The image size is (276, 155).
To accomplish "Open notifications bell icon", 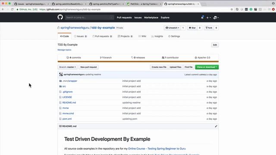I will coord(202,17).
